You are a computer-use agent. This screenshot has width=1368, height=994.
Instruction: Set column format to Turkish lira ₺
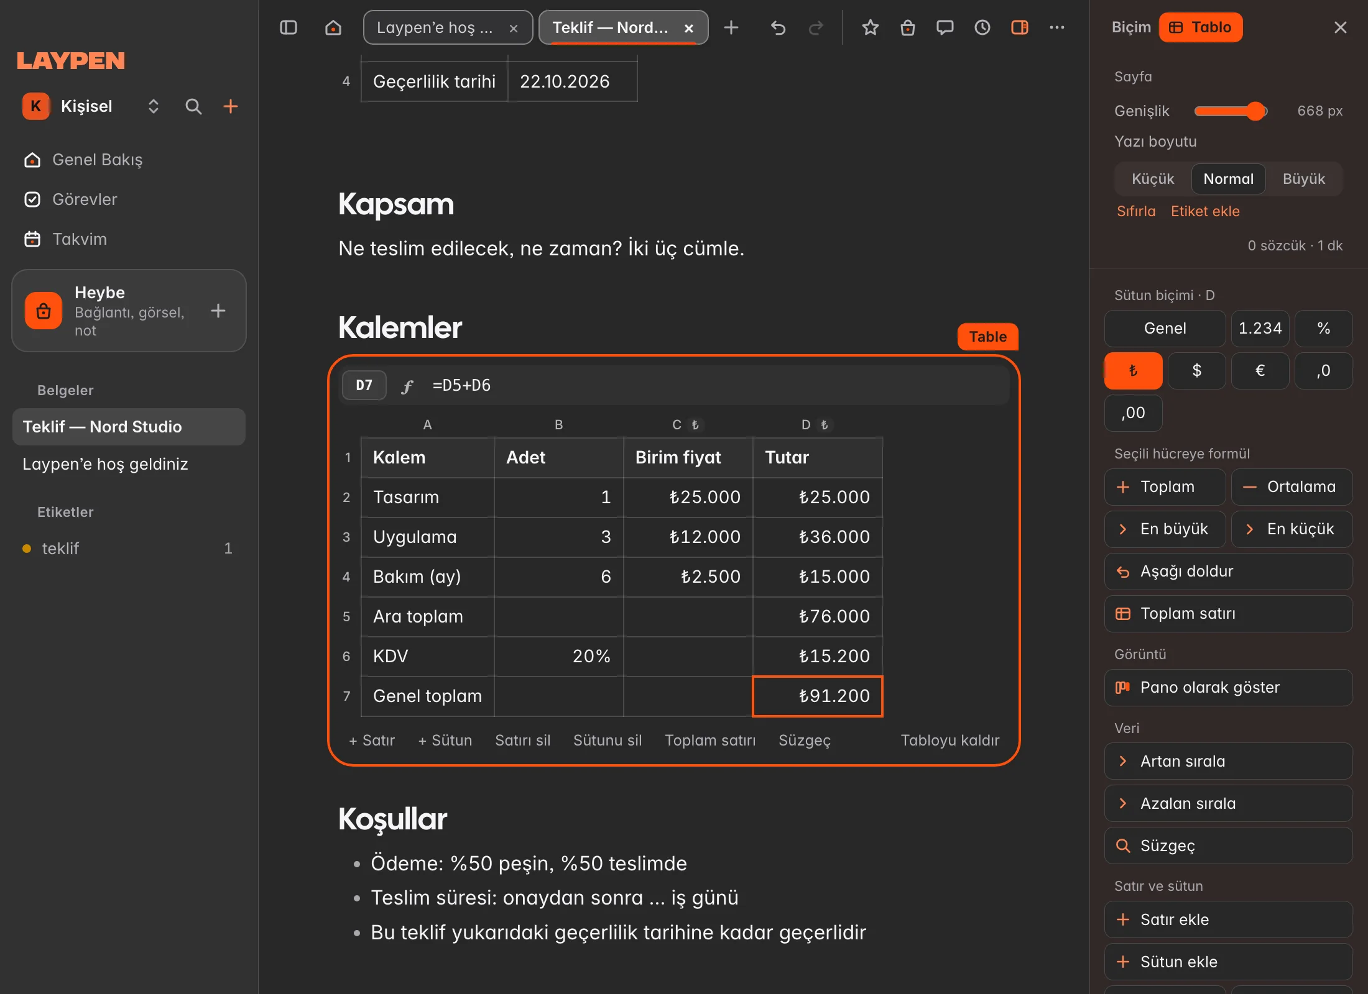tap(1133, 371)
